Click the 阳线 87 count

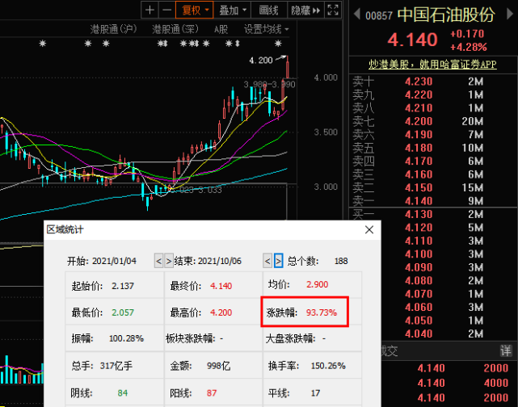[212, 392]
